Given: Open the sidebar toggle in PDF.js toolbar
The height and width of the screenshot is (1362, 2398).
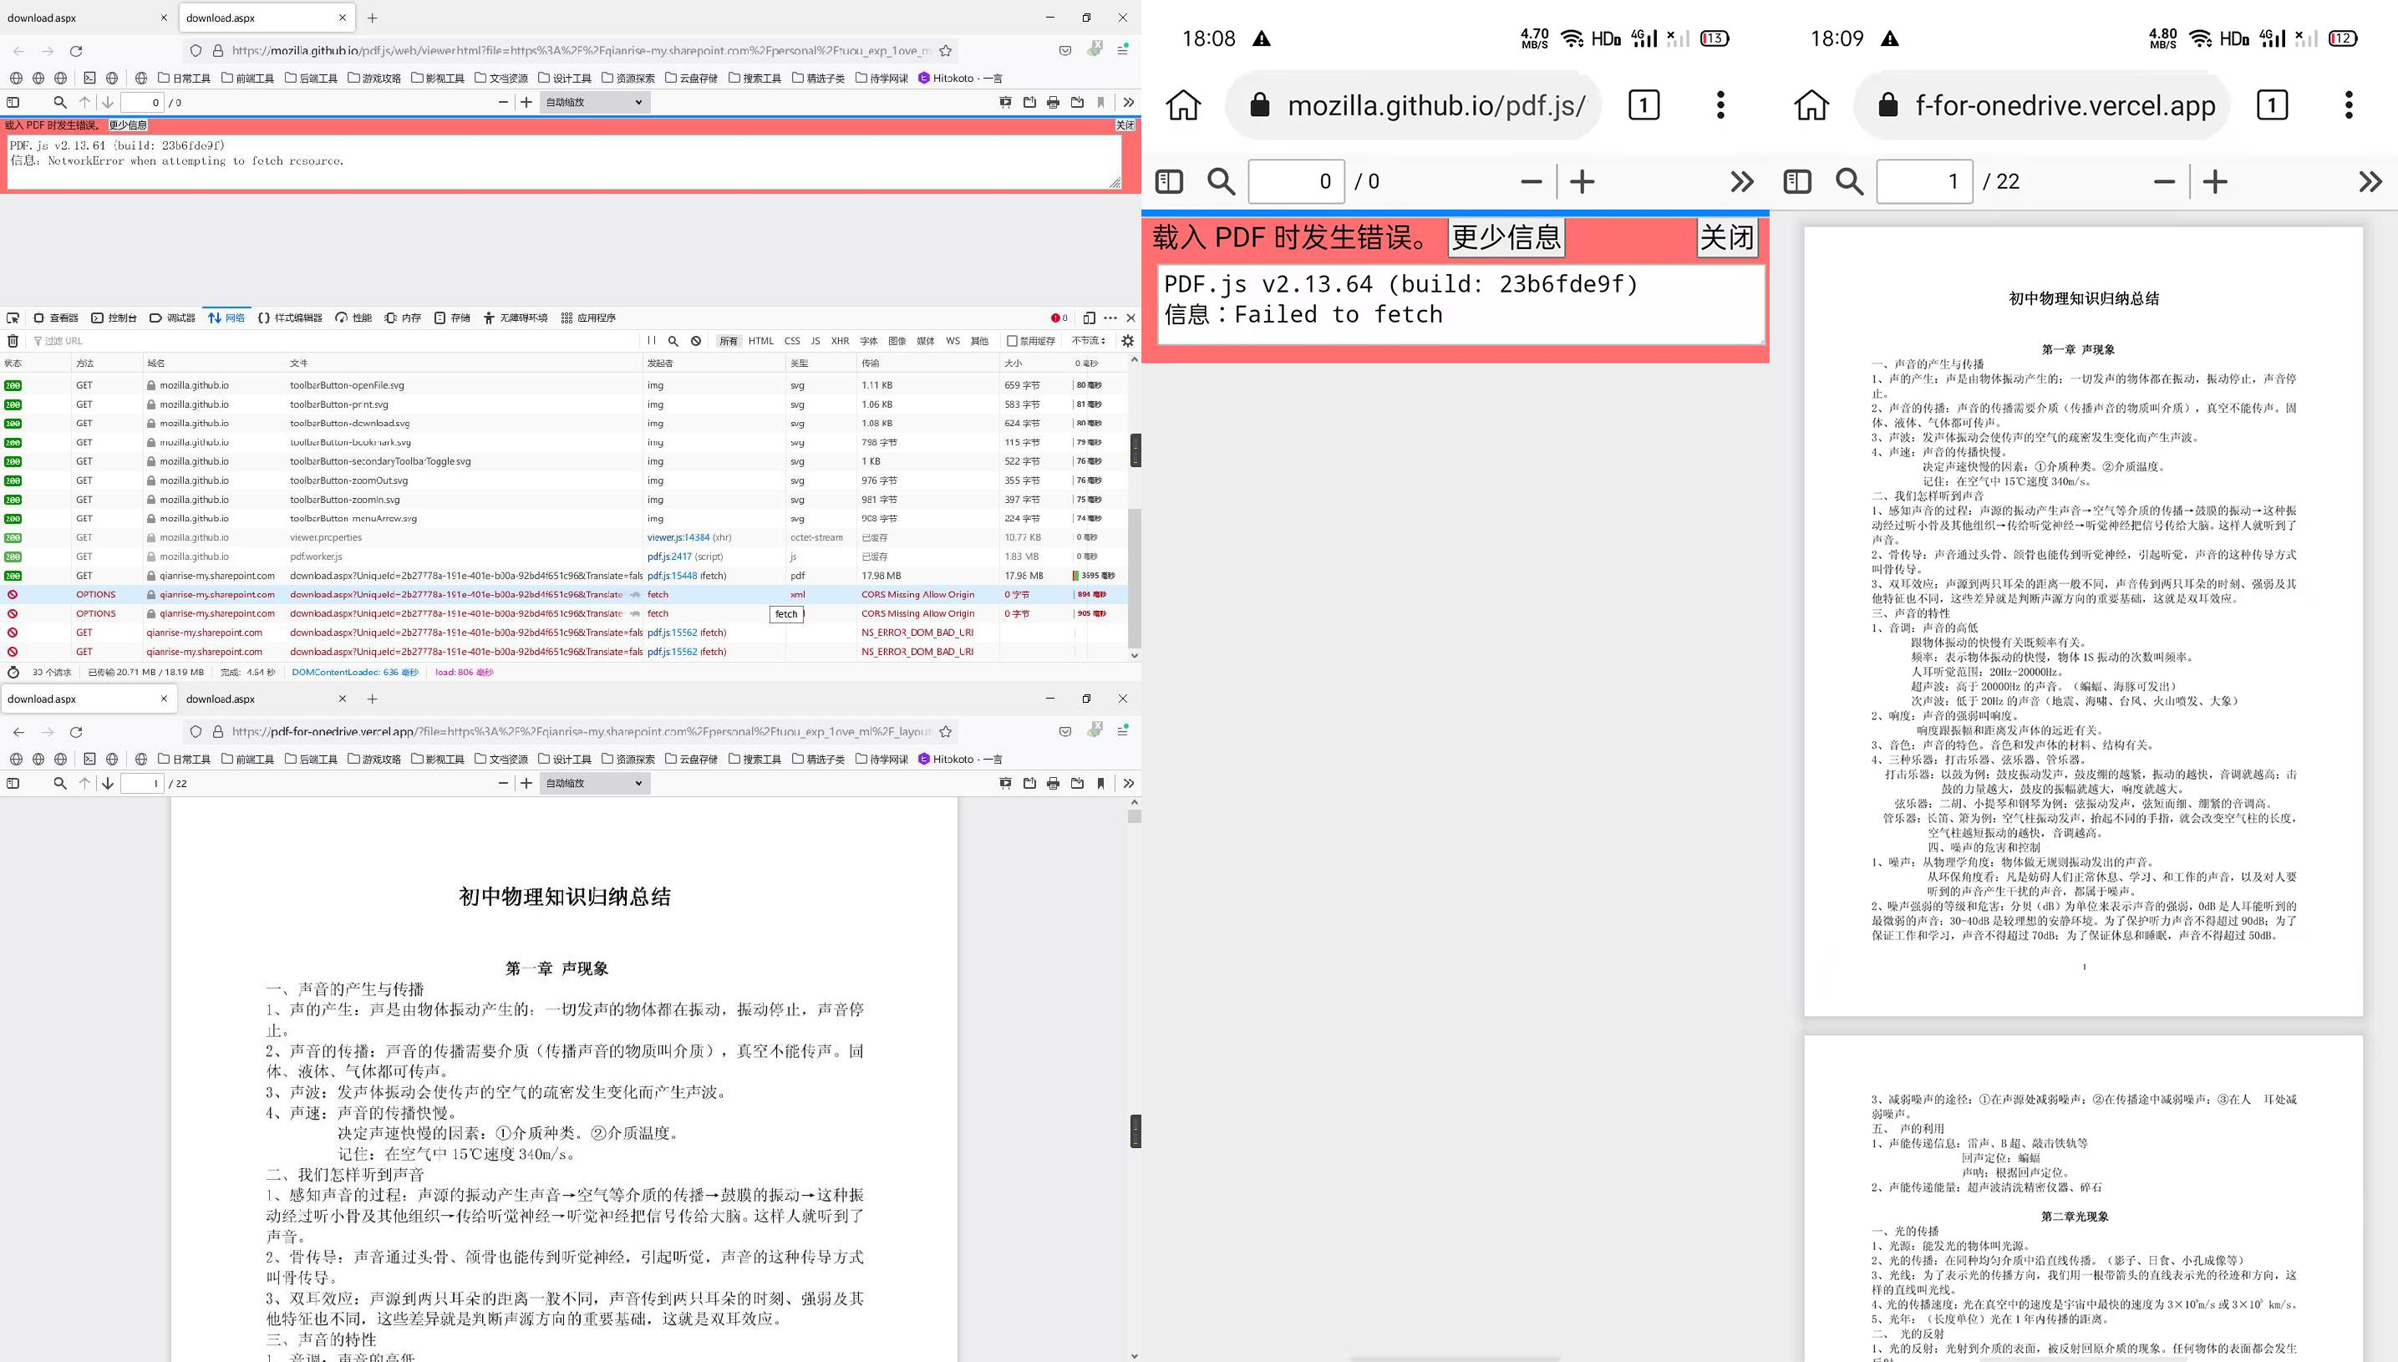Looking at the screenshot, I should pyautogui.click(x=13, y=102).
